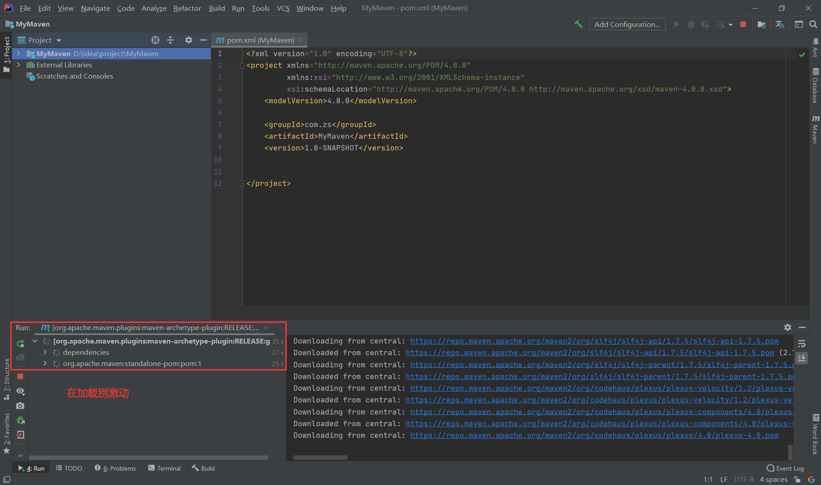Viewport: 821px width, 485px height.
Task: Open Project Structure from the toolbar
Action: click(761, 24)
